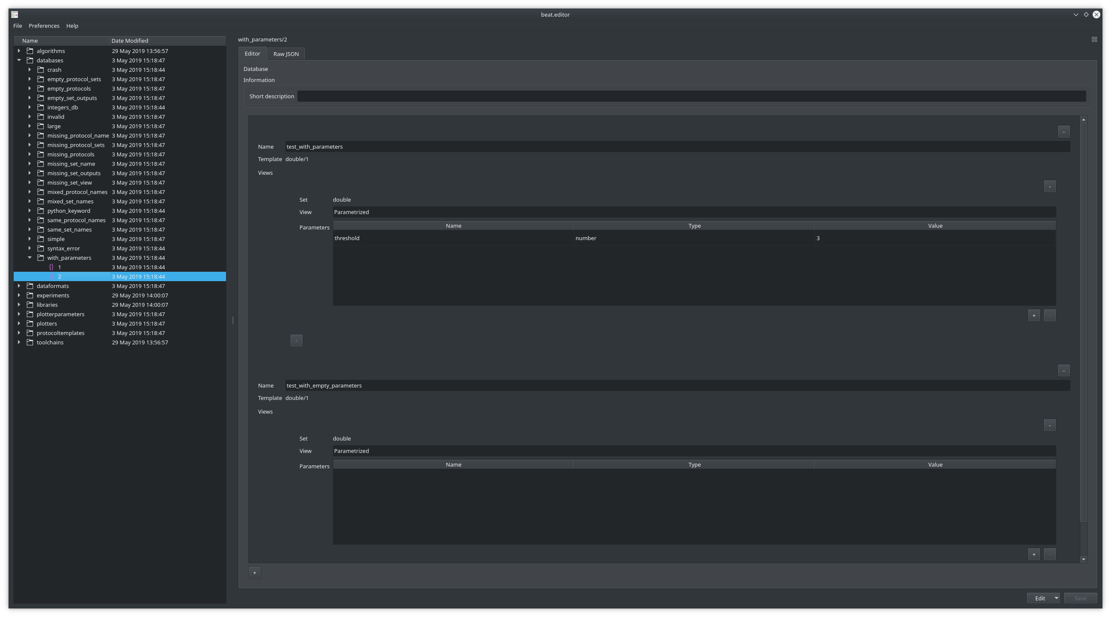Click the - button above test_with_empty_parameters

(1063, 370)
